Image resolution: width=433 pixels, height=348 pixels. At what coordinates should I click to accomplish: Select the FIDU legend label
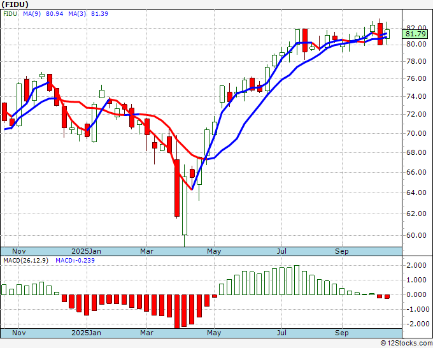(x=10, y=14)
